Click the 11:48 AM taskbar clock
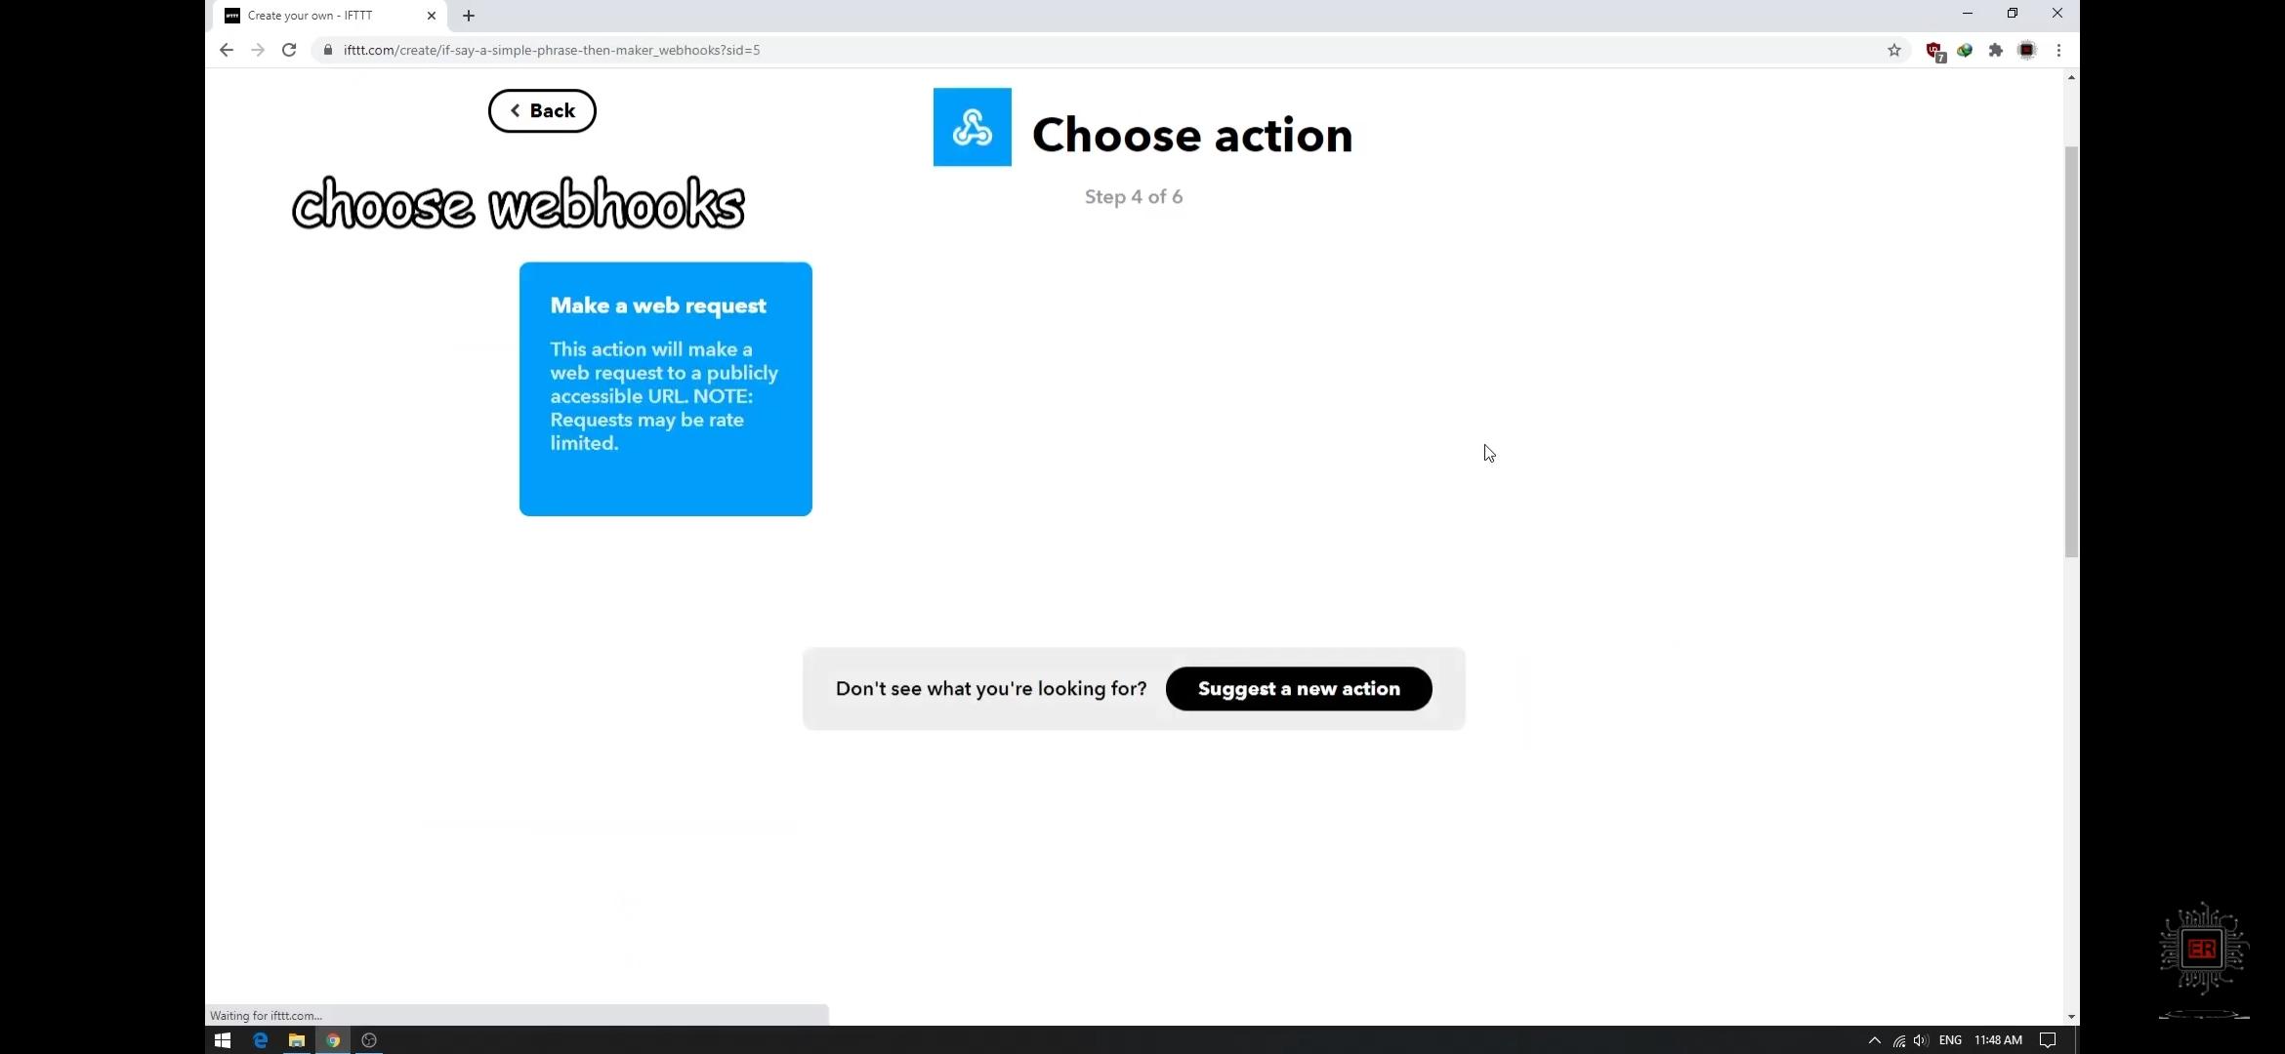This screenshot has width=2285, height=1054. point(1998,1040)
